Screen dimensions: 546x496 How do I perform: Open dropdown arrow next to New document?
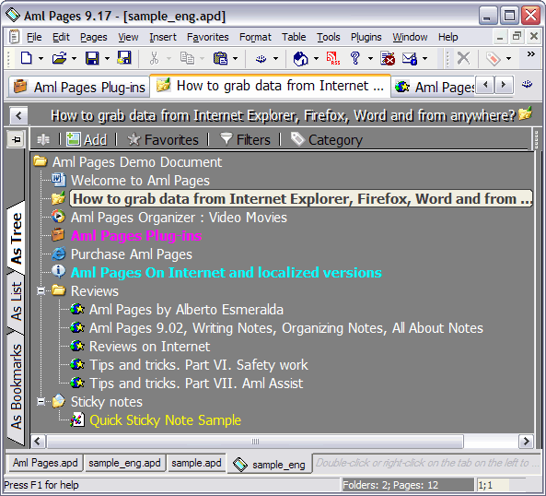tap(41, 58)
